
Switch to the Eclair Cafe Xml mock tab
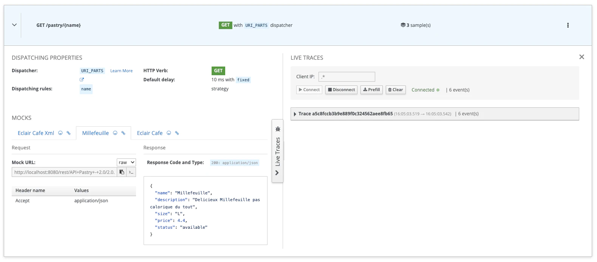click(36, 133)
